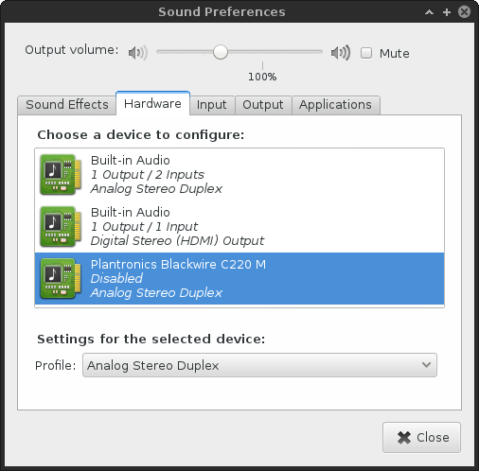Roll up window with the title bar arrow
Screen dimensions: 479x471
click(x=429, y=12)
